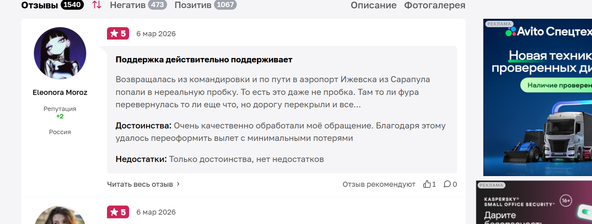Click the 16+ age badge in Kaspersky ad

click(x=566, y=201)
